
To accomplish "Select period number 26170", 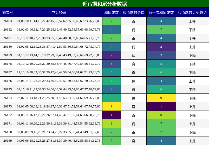I will coord(8,132).
